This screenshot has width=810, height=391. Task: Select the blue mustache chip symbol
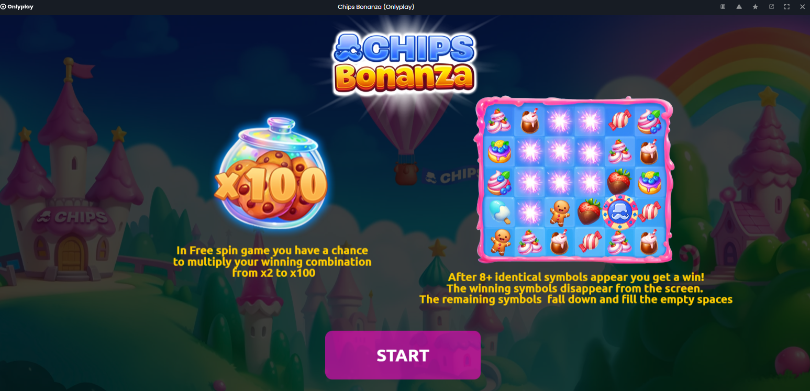click(620, 211)
